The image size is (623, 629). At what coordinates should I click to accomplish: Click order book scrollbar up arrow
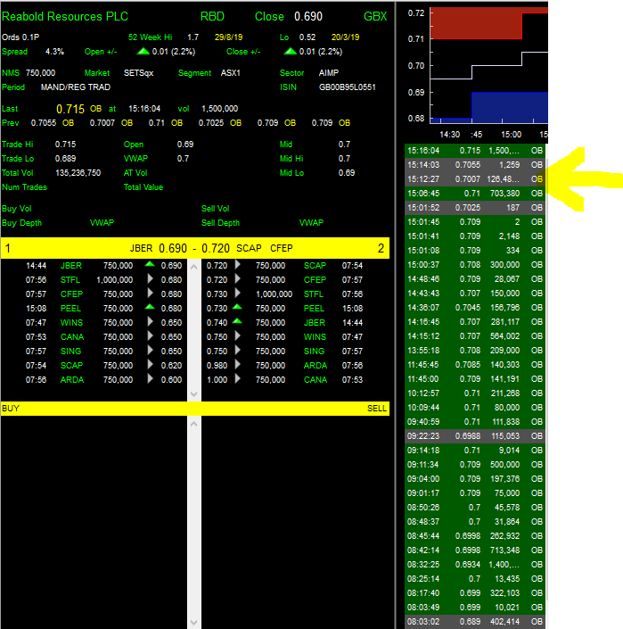(x=194, y=267)
